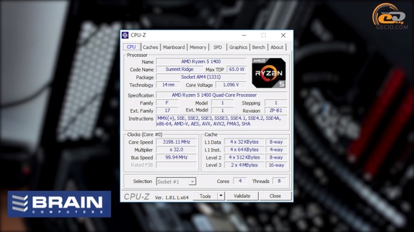Click the Validate button
This screenshot has width=414, height=232.
[x=242, y=196]
